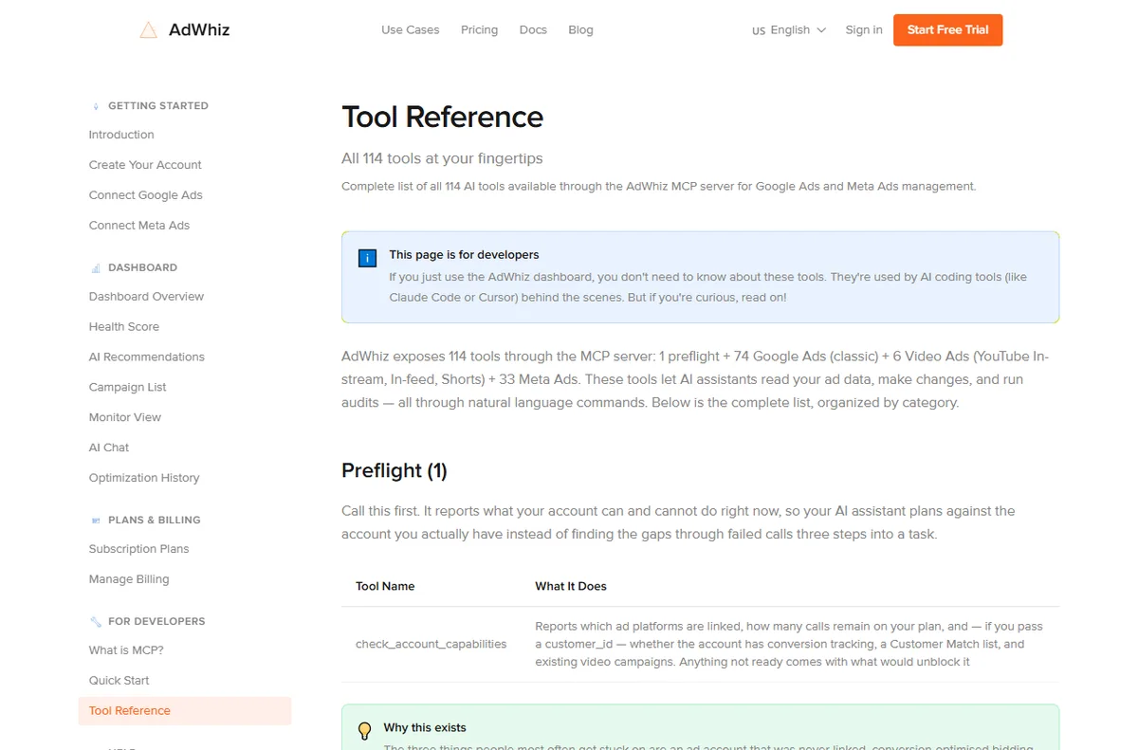
Task: Click the FOR DEVELOPERS section heading
Action: [x=156, y=622]
